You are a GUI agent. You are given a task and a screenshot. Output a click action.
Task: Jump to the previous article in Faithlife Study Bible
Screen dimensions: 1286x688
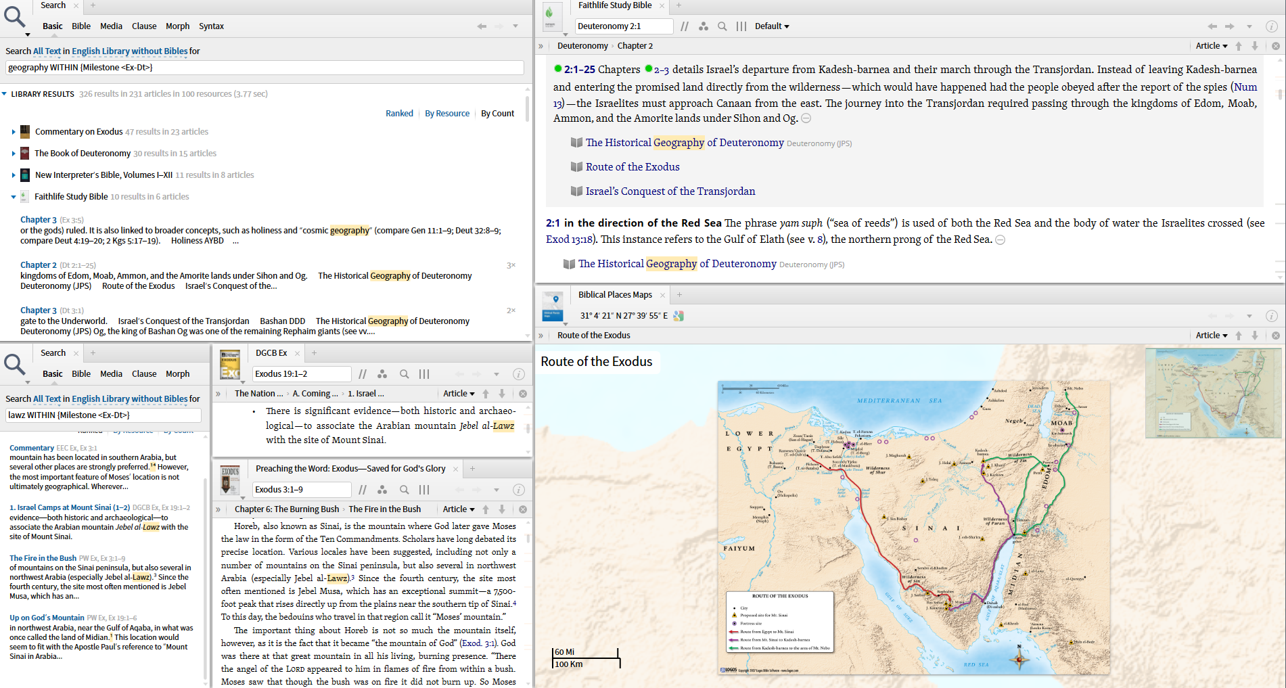pyautogui.click(x=1239, y=46)
